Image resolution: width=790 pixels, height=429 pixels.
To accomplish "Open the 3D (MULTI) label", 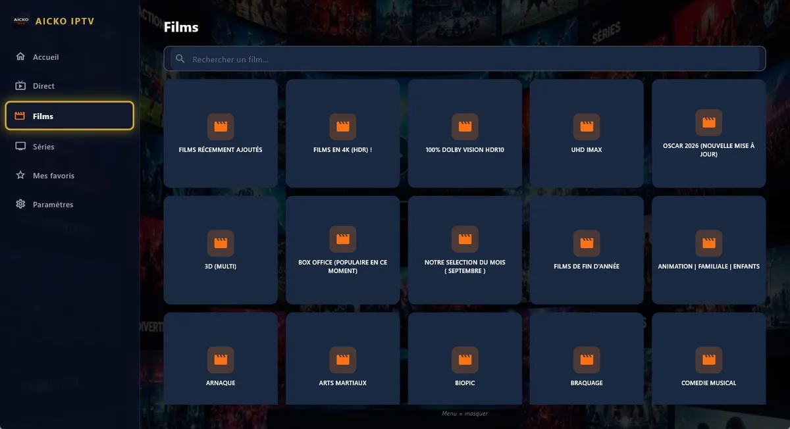I will coord(221,266).
